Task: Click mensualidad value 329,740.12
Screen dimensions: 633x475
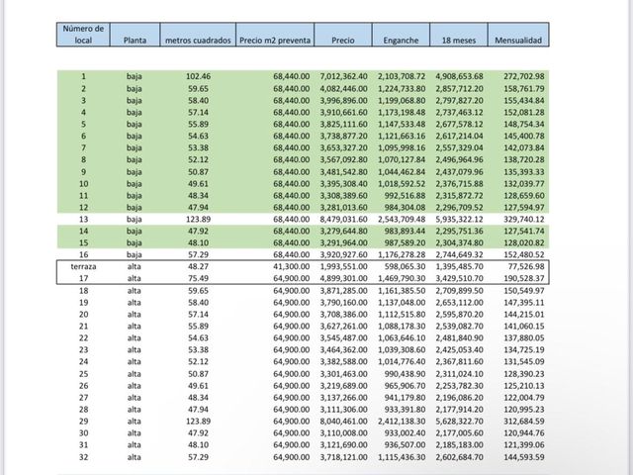Action: click(524, 220)
